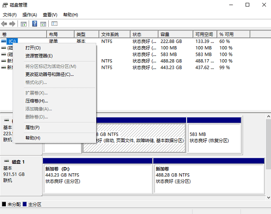Select the 583 MB recovery partition block
This screenshot has height=214, width=271.
pyautogui.click(x=214, y=138)
